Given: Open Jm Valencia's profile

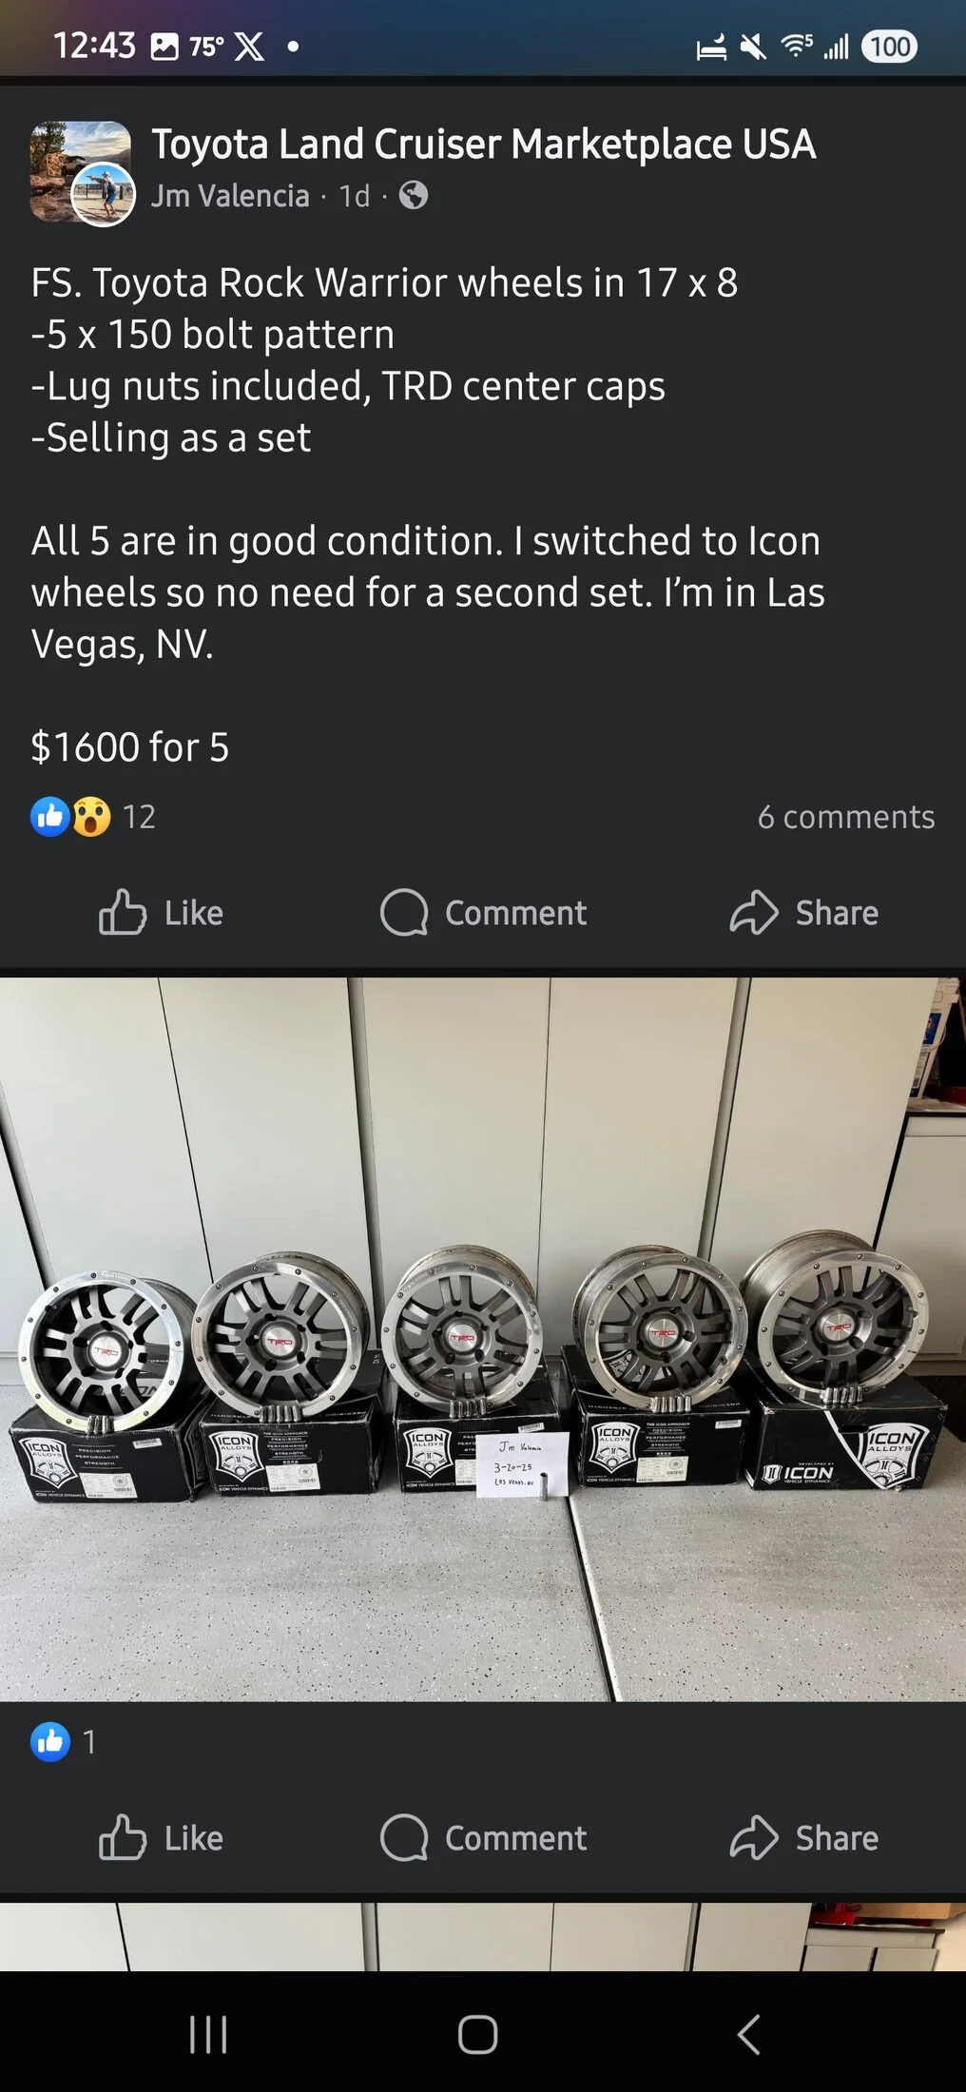Looking at the screenshot, I should [230, 196].
